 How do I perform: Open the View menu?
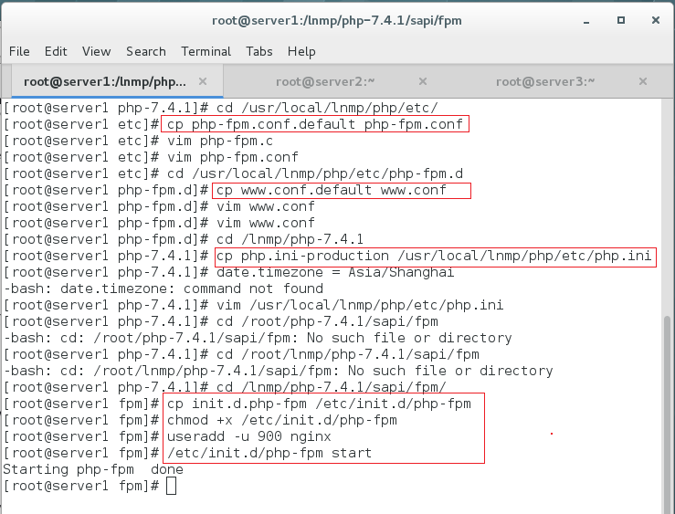(x=97, y=51)
